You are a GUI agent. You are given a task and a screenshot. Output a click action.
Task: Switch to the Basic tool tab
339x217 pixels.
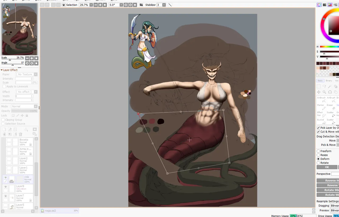[x=320, y=81]
